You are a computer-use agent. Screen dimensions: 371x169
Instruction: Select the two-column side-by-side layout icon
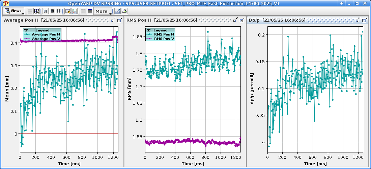coord(45,11)
